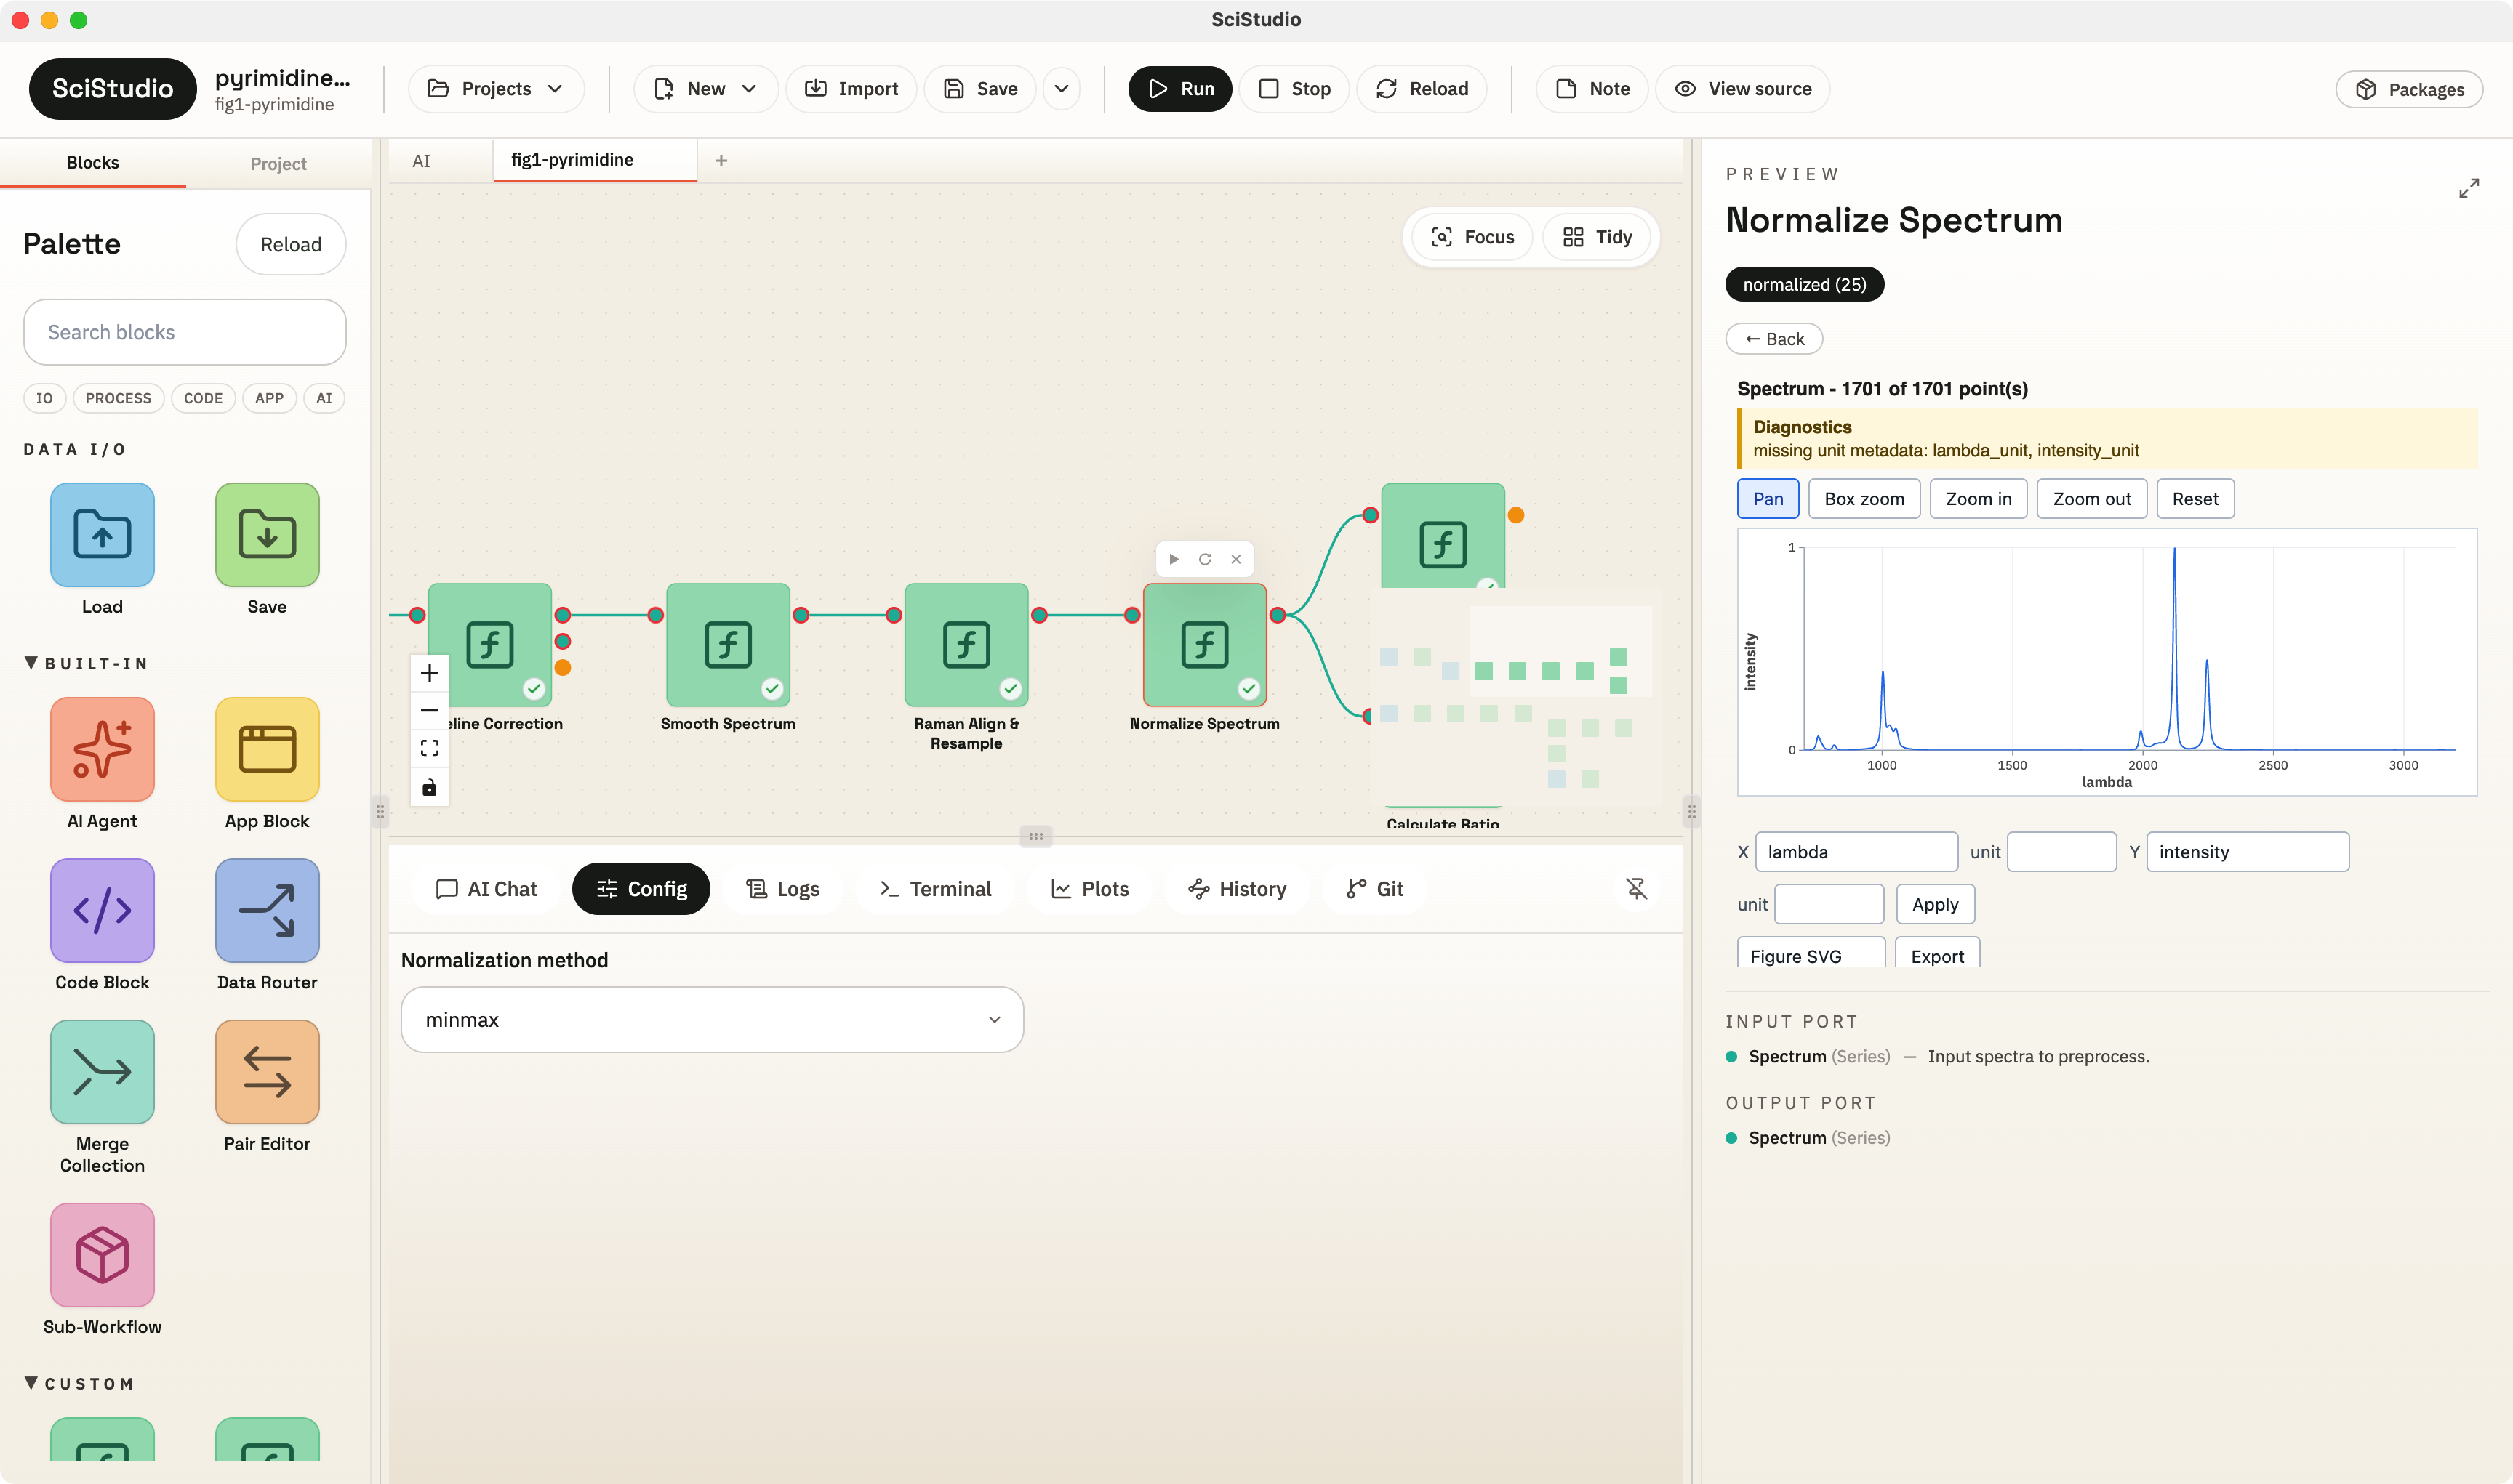Click the fit-view canvas icon
Viewport: 2513px width, 1484px height.
[x=429, y=749]
